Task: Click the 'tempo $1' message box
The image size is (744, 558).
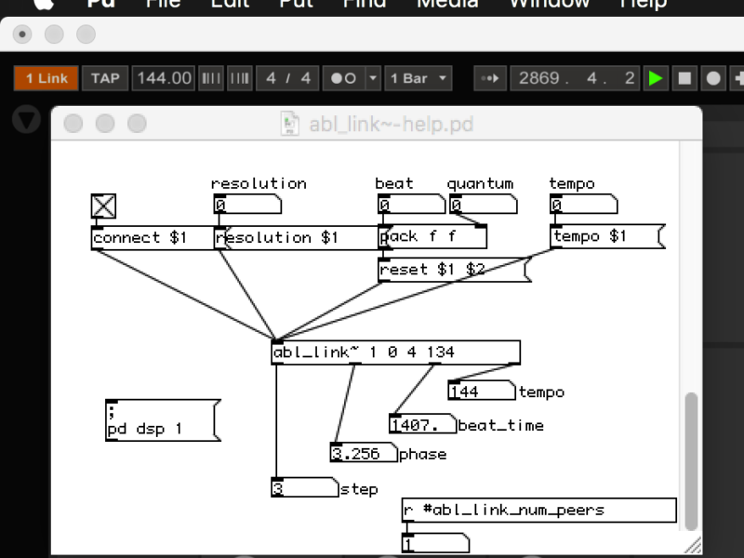Action: pyautogui.click(x=604, y=237)
